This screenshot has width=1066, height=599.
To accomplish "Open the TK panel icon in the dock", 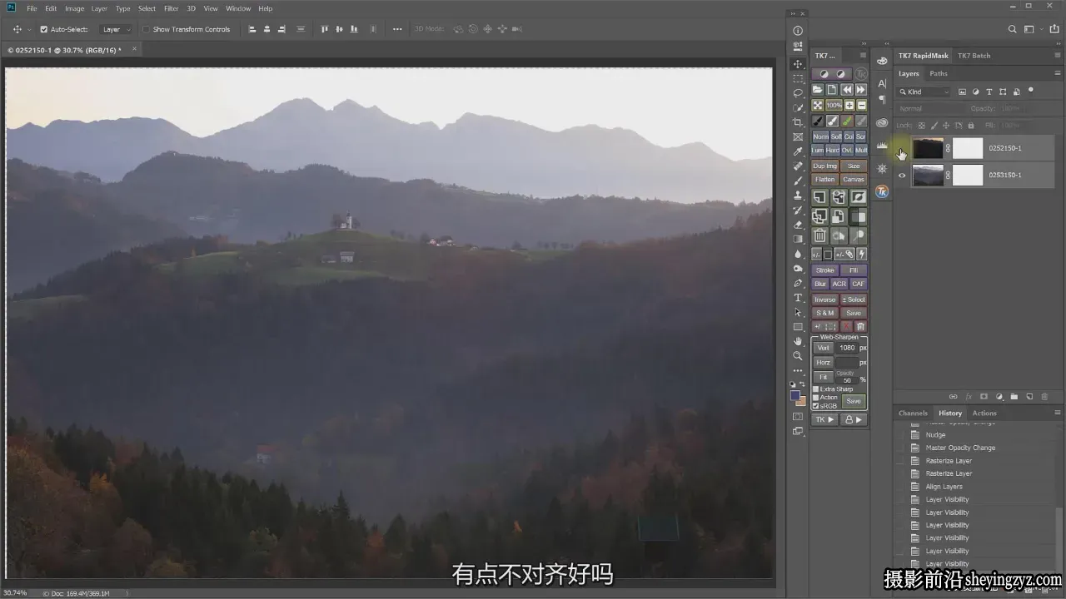I will click(882, 192).
